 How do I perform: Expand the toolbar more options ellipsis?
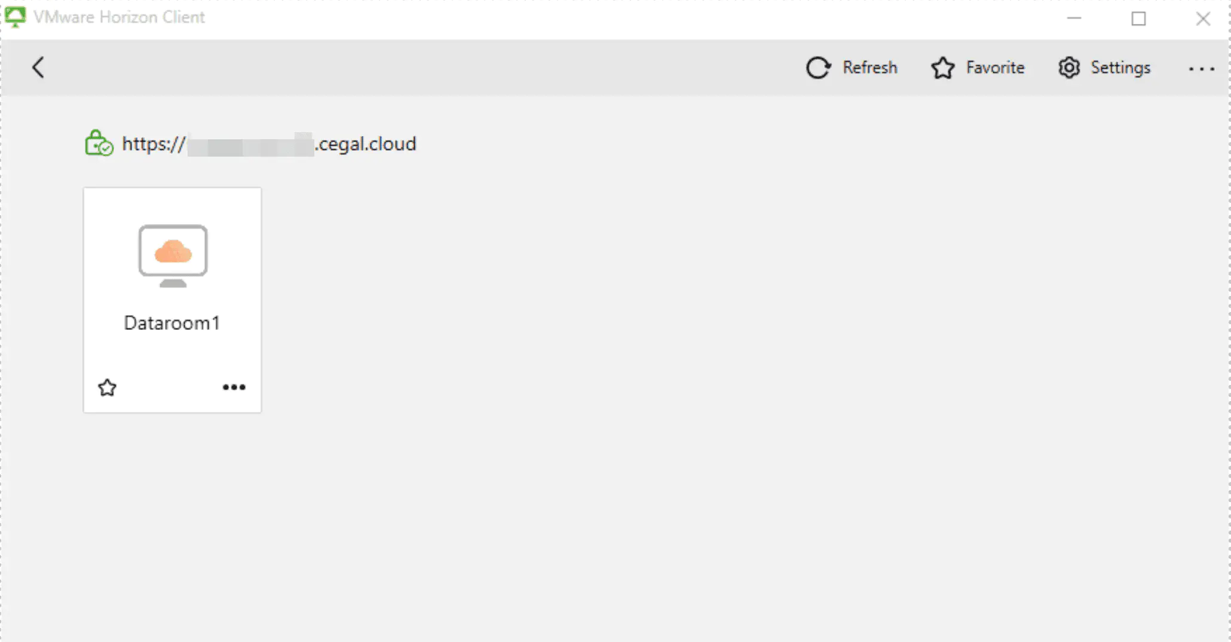(1201, 69)
